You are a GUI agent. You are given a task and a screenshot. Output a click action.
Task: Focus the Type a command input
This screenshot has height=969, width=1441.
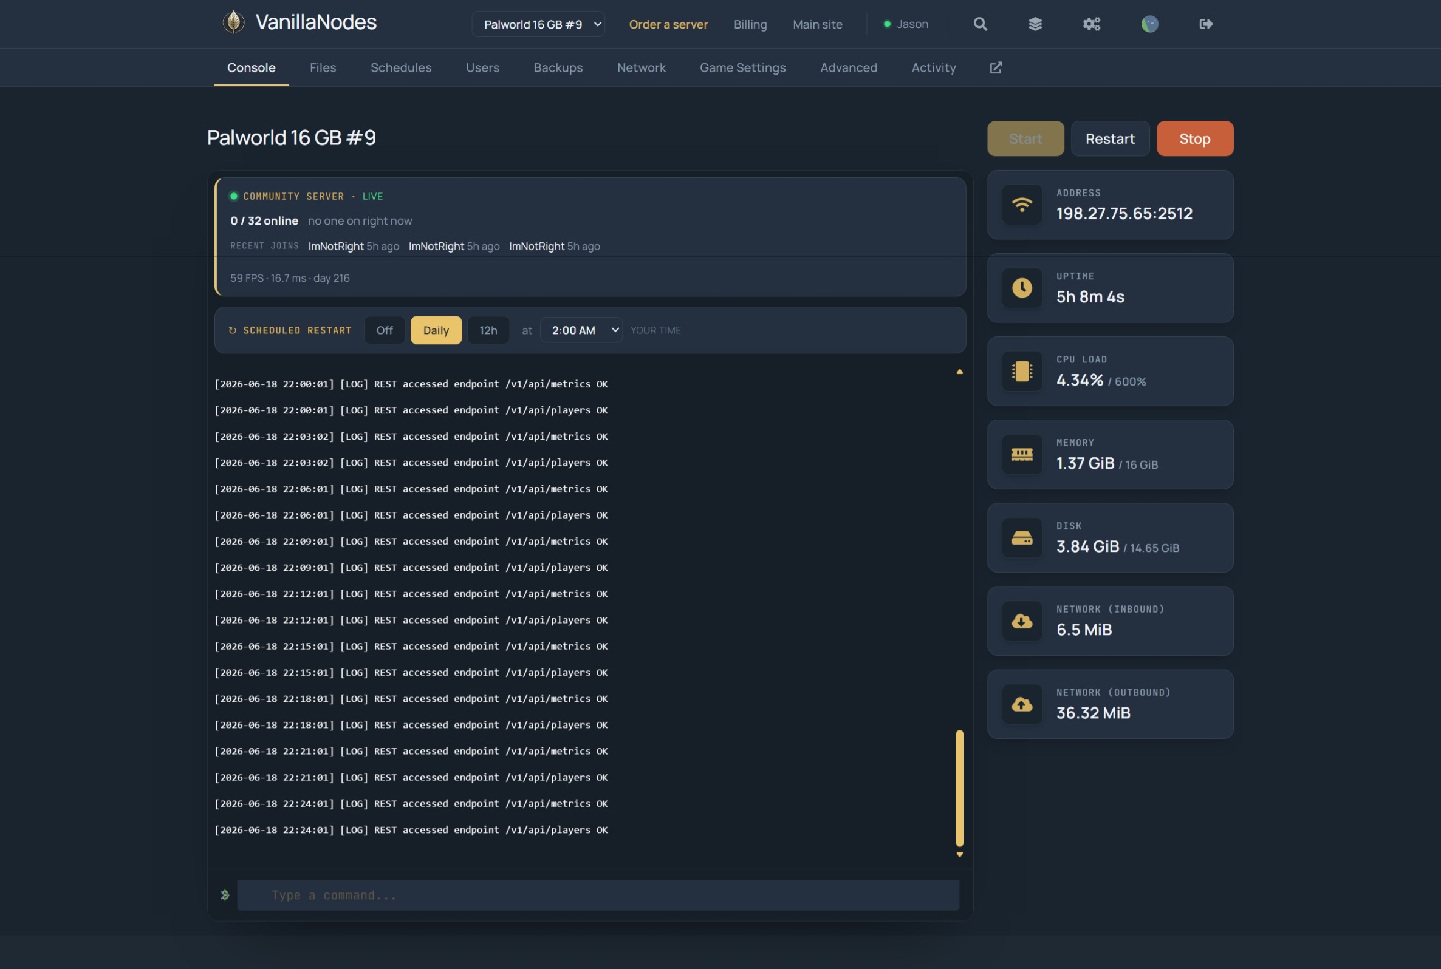click(x=598, y=895)
